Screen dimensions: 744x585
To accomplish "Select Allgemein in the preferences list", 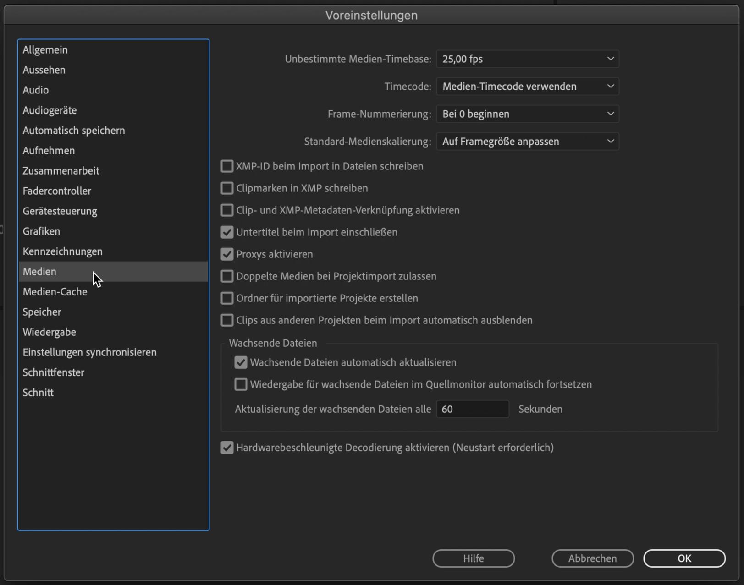I will [x=45, y=50].
